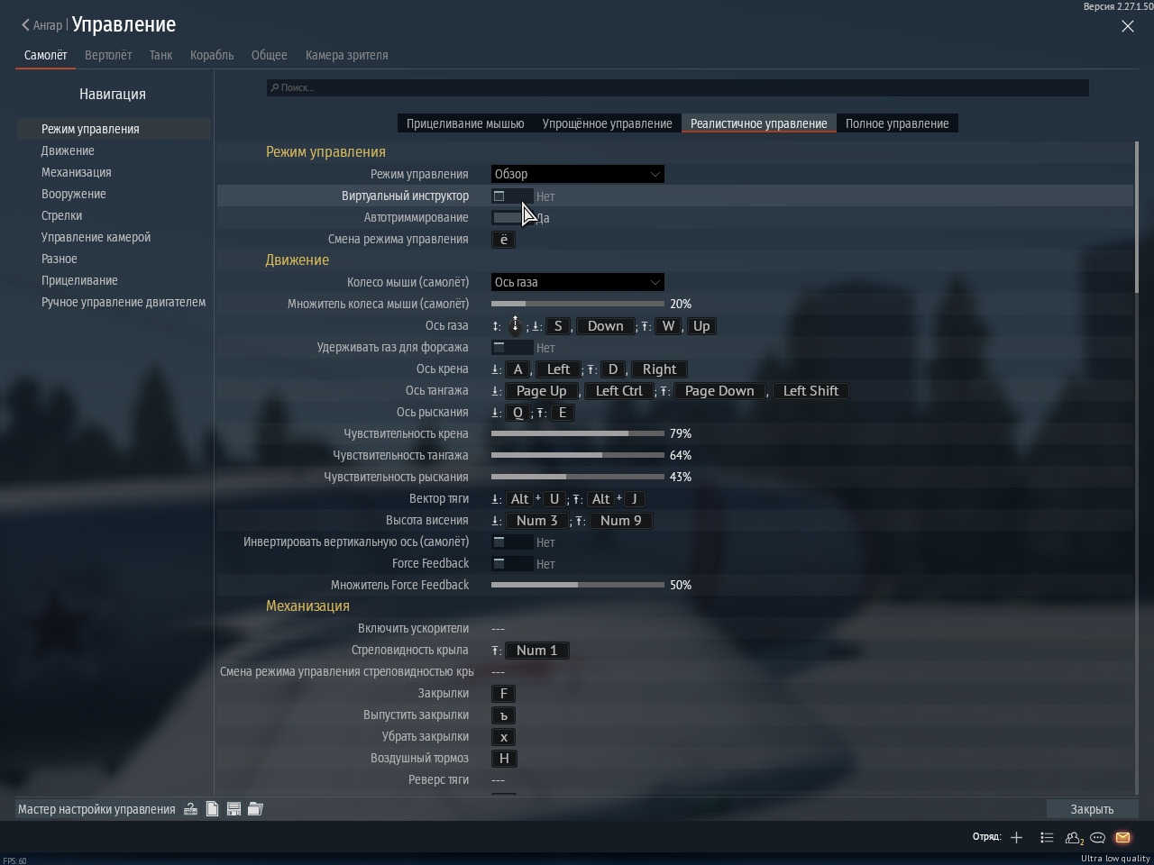Image resolution: width=1154 pixels, height=865 pixels.
Task: Go back to Ангар
Action: (42, 25)
